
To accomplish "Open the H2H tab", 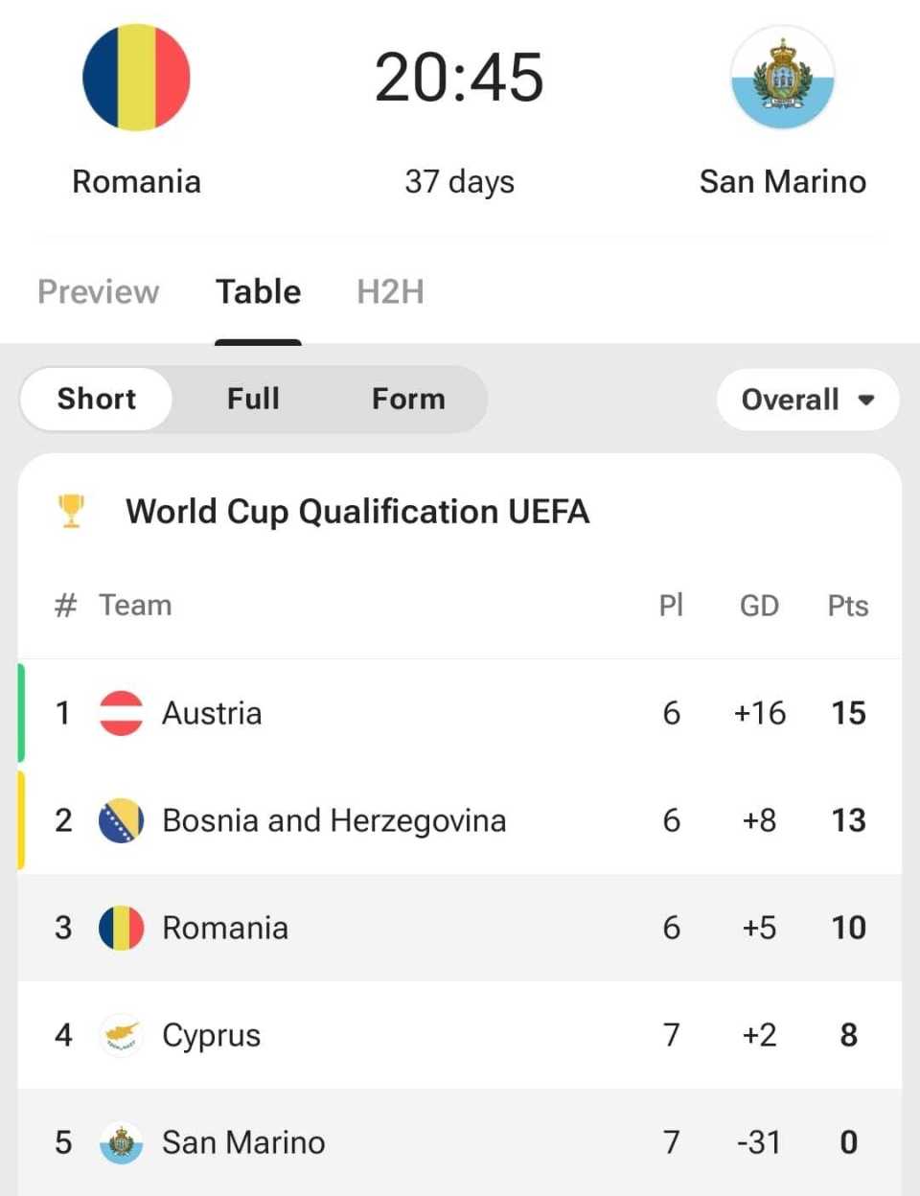I will 390,291.
